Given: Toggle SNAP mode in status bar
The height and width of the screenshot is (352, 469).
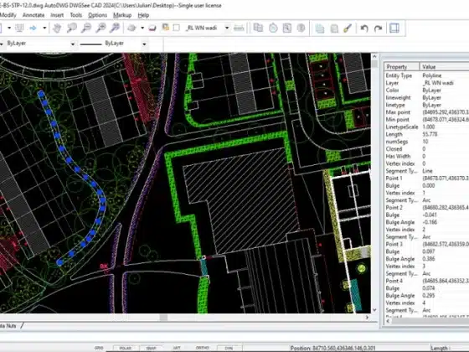Looking at the screenshot, I should point(151,348).
